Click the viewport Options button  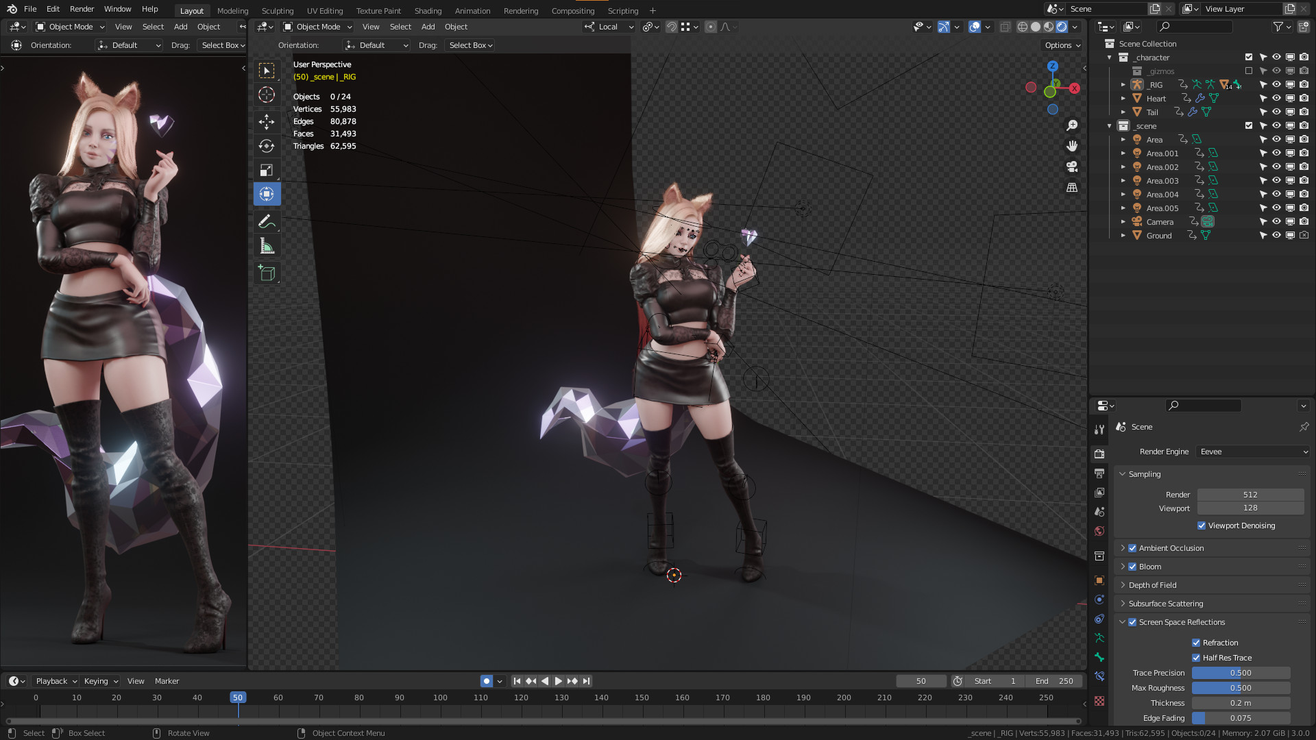point(1062,45)
